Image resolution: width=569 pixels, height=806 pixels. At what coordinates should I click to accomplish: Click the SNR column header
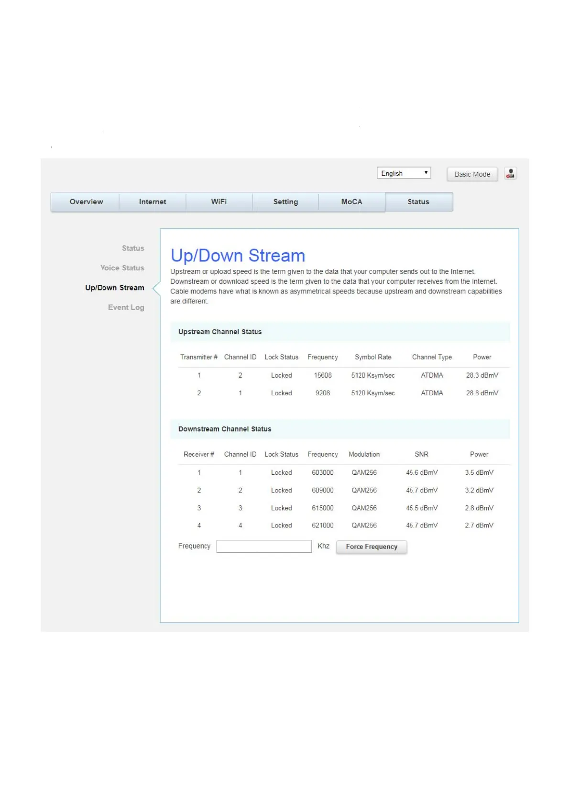coord(421,454)
